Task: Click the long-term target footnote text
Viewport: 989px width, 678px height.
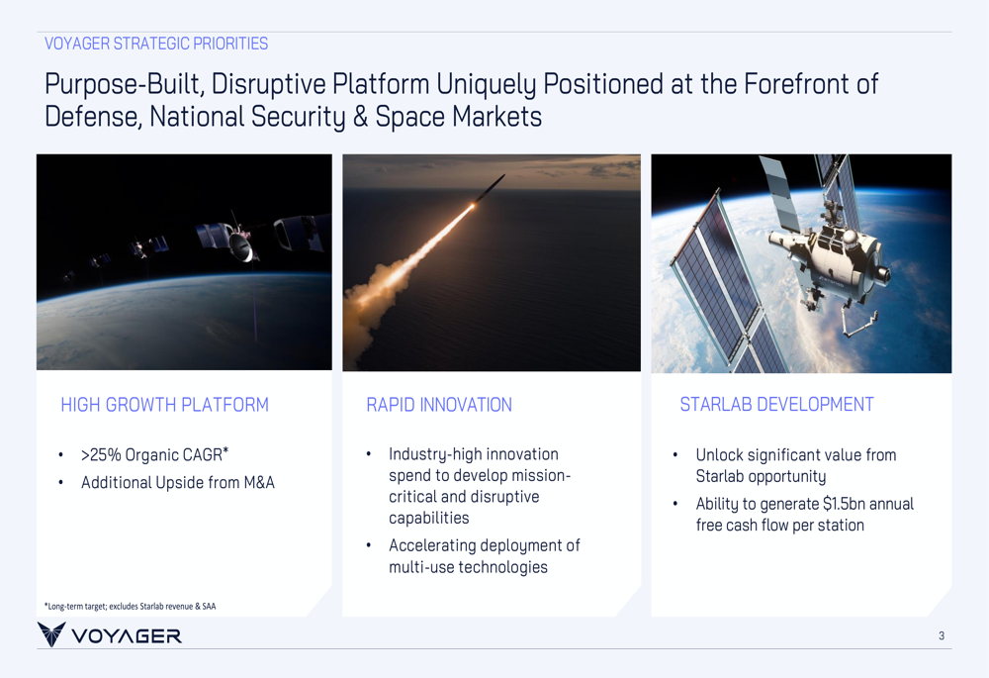Action: (130, 606)
